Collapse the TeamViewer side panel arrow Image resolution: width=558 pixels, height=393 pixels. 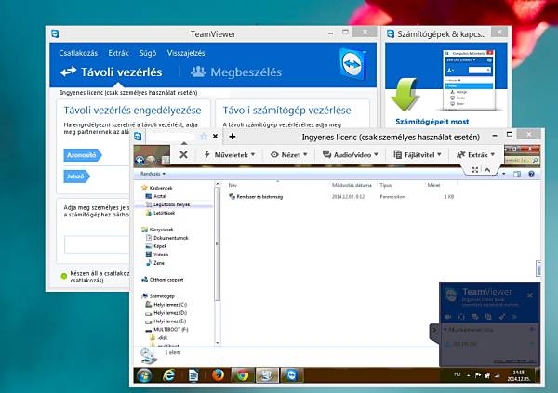[x=432, y=329]
